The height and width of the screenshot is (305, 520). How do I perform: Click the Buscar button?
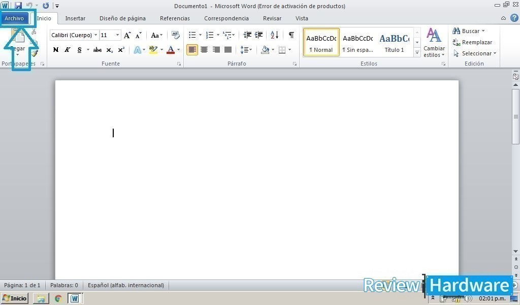pos(469,31)
